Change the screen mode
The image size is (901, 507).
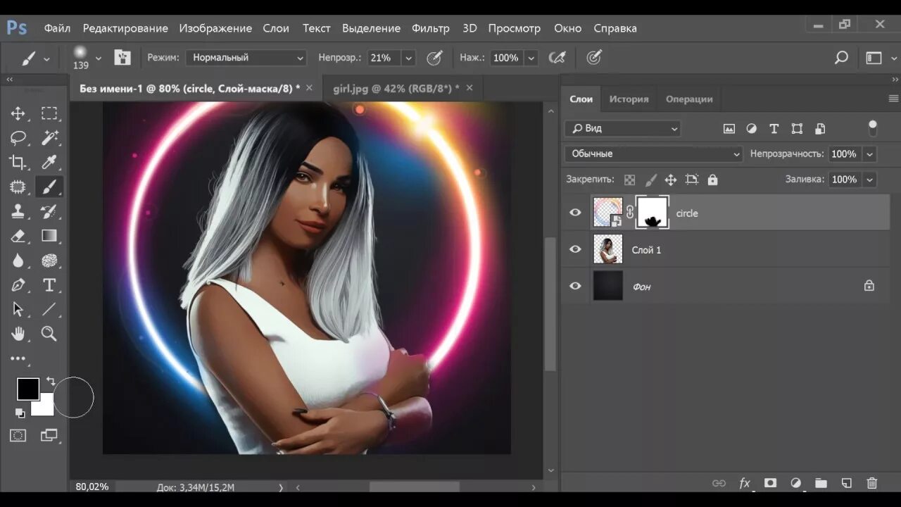tap(49, 435)
